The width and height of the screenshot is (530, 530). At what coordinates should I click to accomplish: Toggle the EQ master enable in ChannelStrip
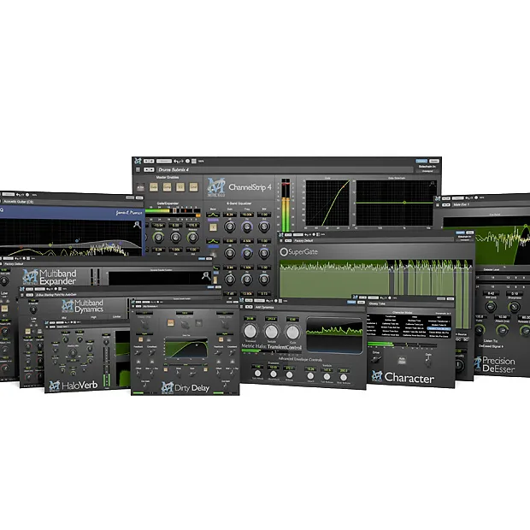tap(180, 187)
